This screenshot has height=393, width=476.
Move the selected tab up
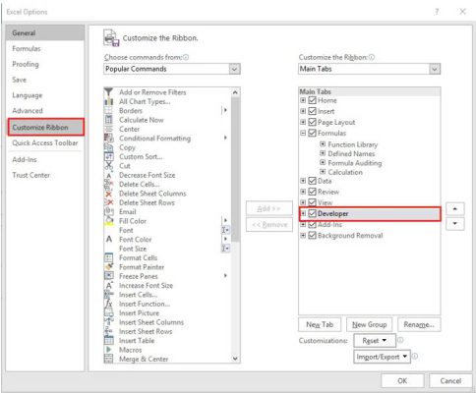pyautogui.click(x=455, y=208)
